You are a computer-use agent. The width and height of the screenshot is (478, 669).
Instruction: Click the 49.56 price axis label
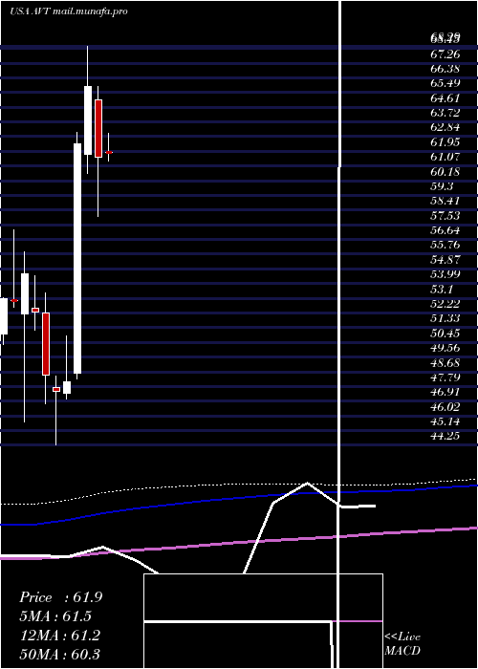[445, 348]
